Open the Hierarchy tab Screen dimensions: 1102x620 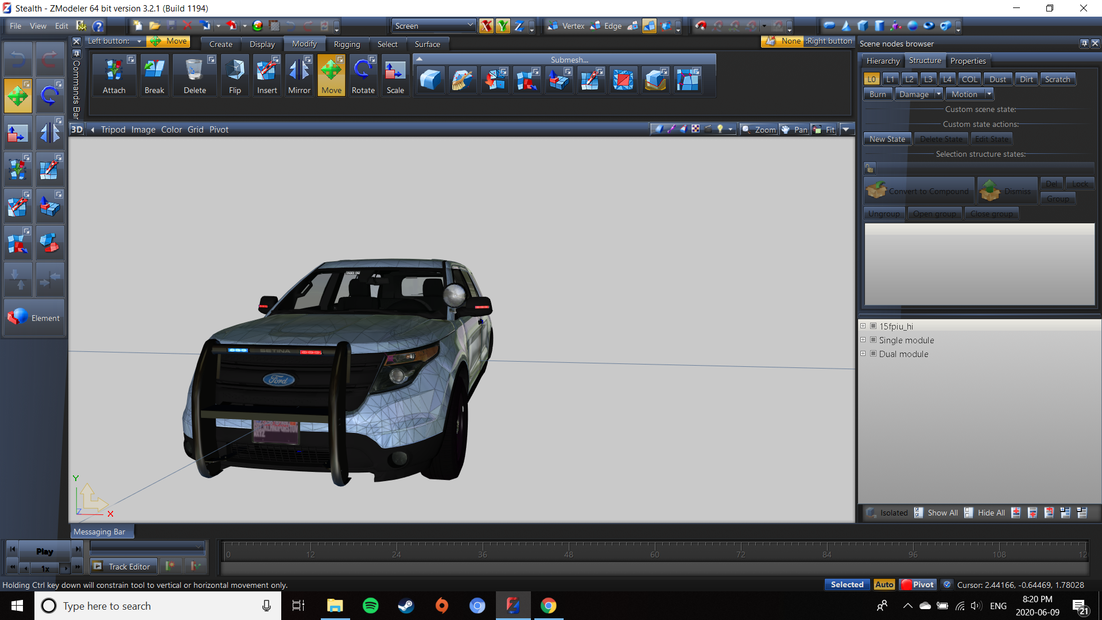point(883,61)
